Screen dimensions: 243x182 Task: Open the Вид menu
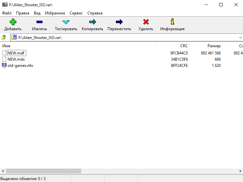37,13
